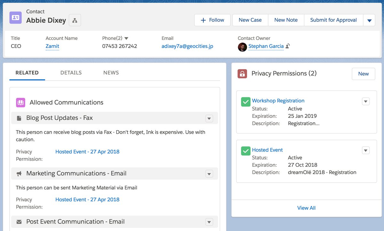384x231 pixels.
Task: Click the Blog Post Updates - Fax title
Action: [x=60, y=118]
